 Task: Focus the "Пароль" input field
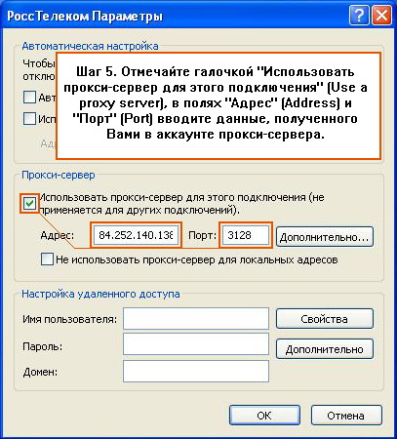pyautogui.click(x=196, y=344)
